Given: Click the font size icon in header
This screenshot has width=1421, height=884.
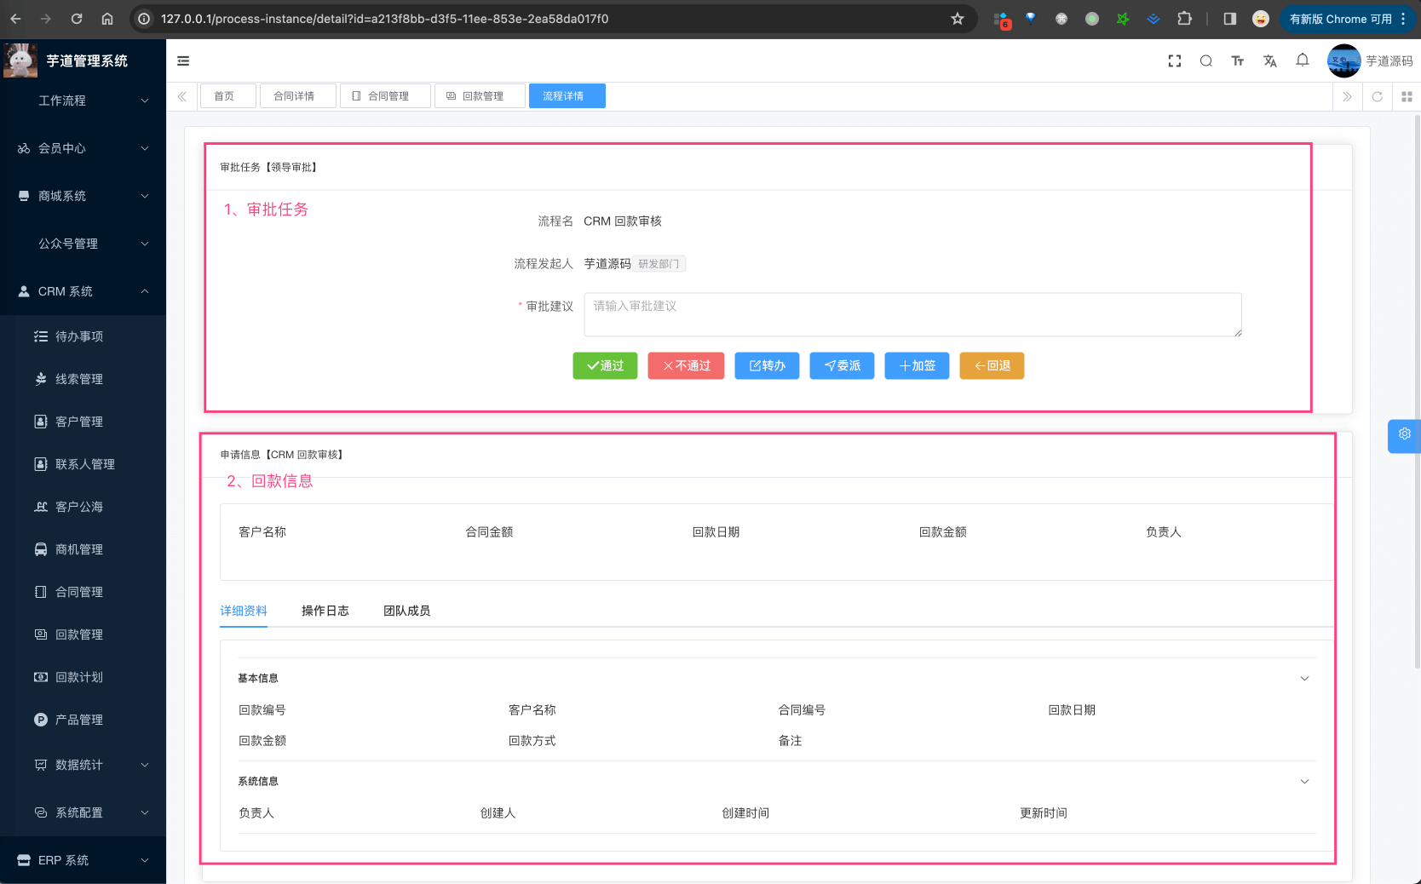Looking at the screenshot, I should coord(1238,61).
